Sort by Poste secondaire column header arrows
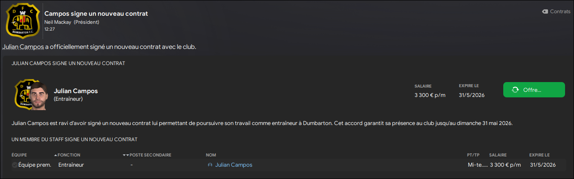574x179 pixels. point(126,155)
